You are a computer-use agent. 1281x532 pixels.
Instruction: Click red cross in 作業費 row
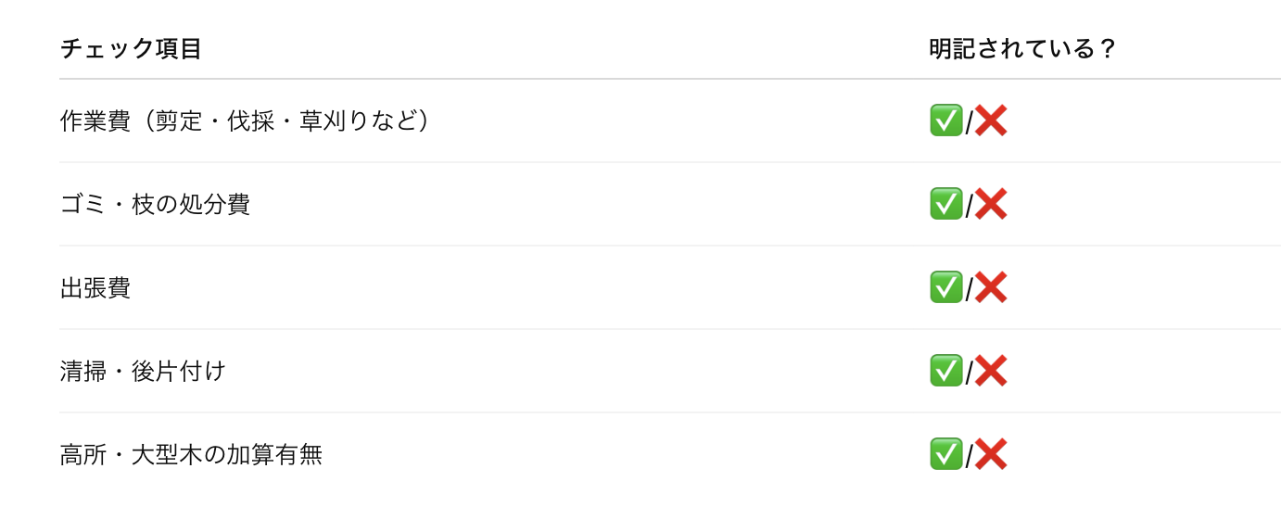pyautogui.click(x=991, y=120)
